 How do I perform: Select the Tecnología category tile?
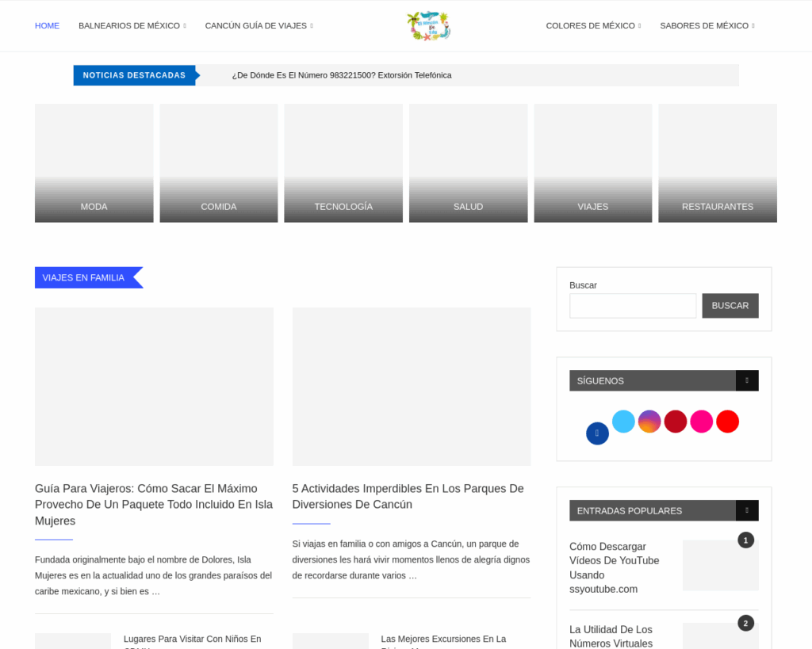(343, 163)
